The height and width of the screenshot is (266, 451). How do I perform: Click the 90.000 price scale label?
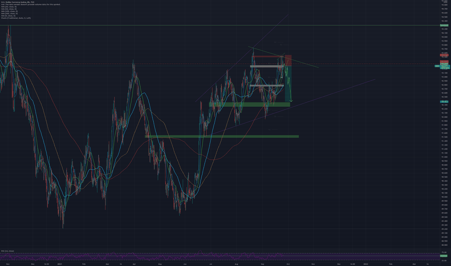pyautogui.click(x=445, y=197)
